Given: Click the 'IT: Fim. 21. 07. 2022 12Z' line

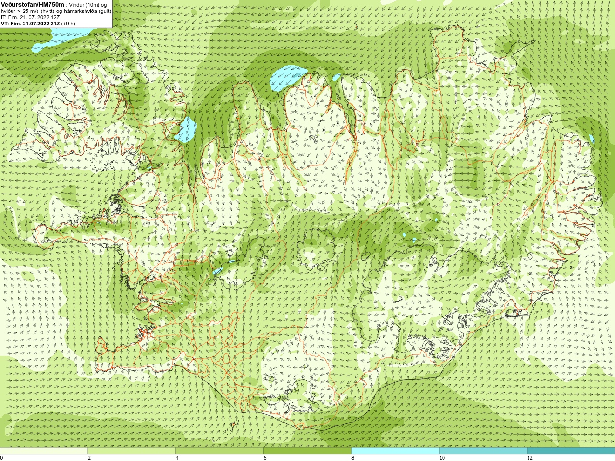Looking at the screenshot, I should click(x=30, y=17).
